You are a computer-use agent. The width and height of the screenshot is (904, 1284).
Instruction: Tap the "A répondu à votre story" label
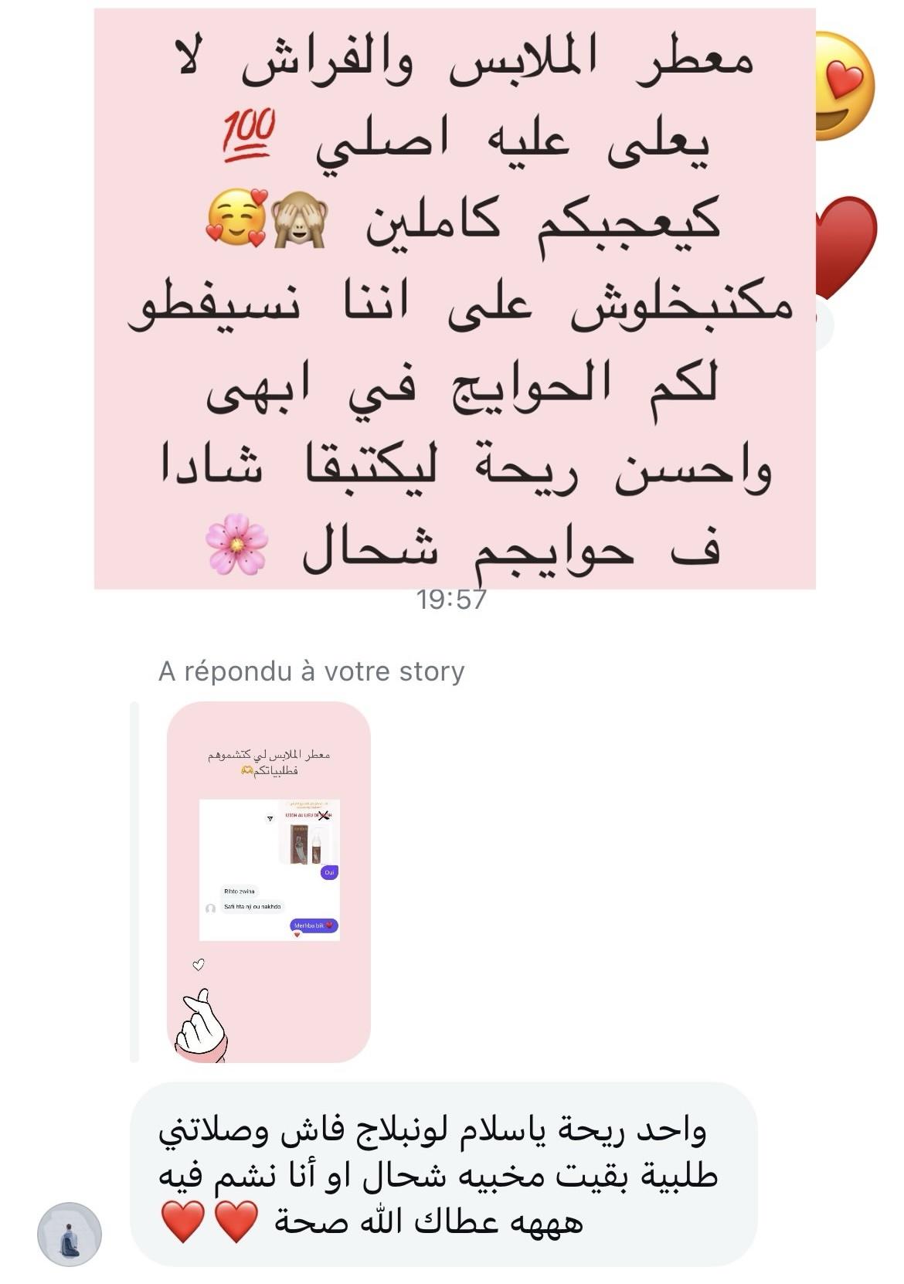pyautogui.click(x=311, y=671)
